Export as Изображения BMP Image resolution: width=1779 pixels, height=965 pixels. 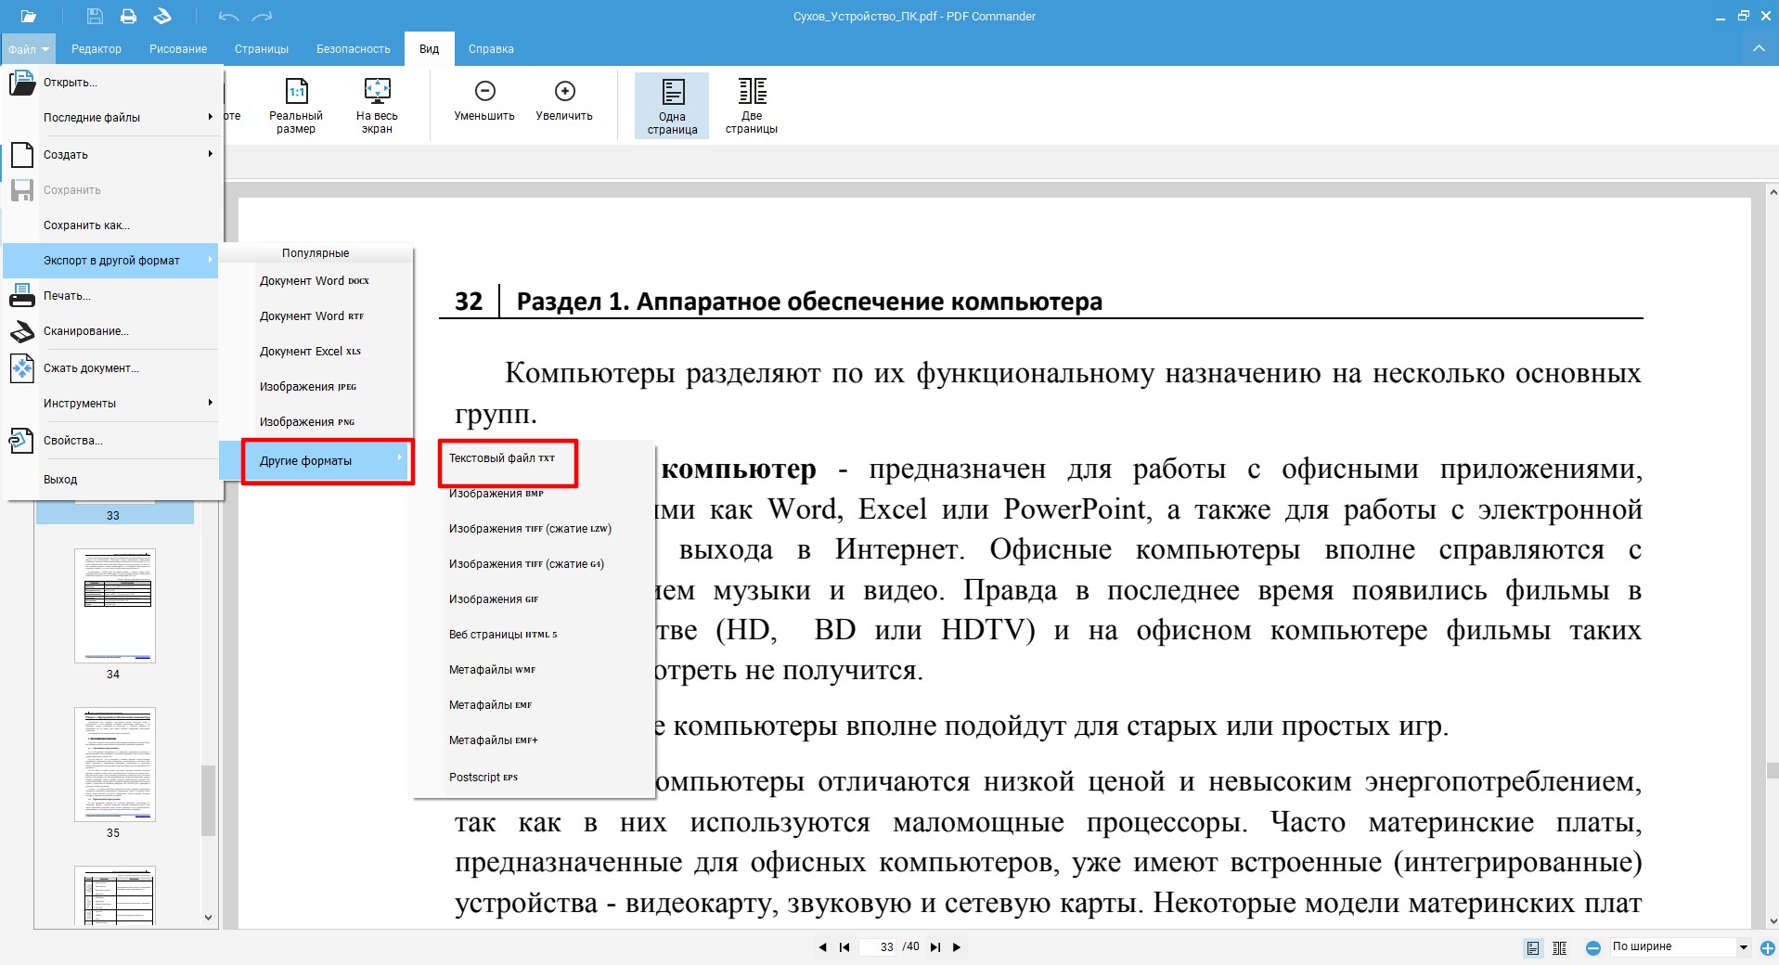tap(535, 494)
